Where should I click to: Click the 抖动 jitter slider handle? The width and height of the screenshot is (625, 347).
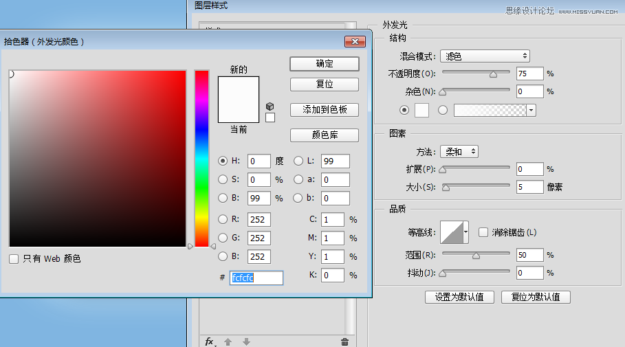click(442, 273)
